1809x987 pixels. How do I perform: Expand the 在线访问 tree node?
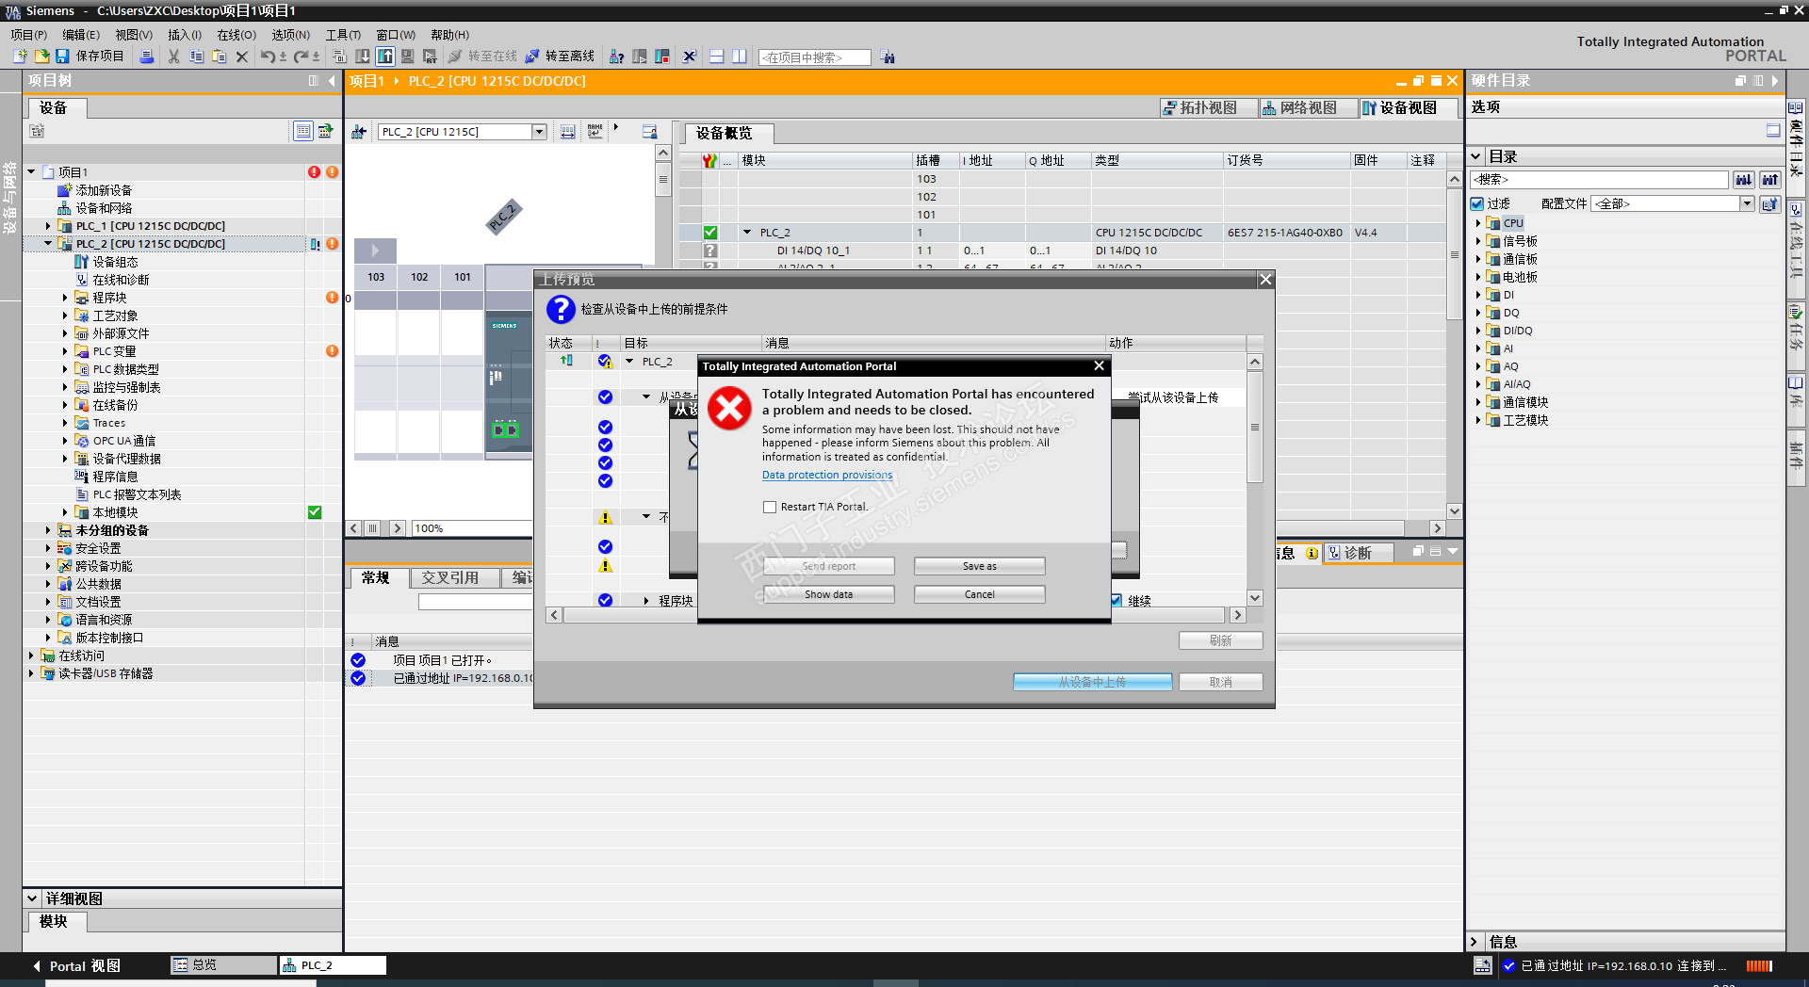31,655
